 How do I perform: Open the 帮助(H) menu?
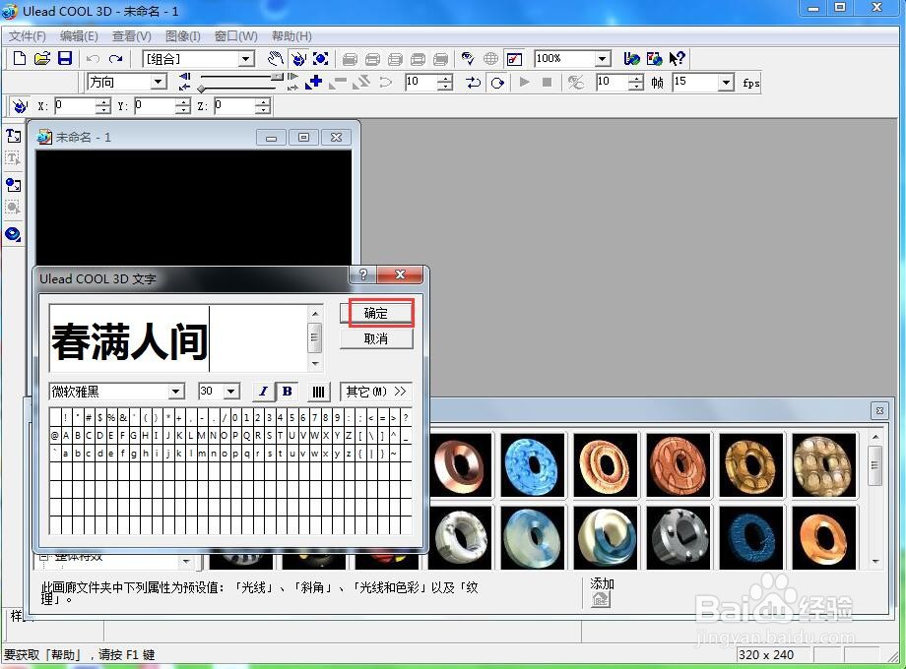291,35
